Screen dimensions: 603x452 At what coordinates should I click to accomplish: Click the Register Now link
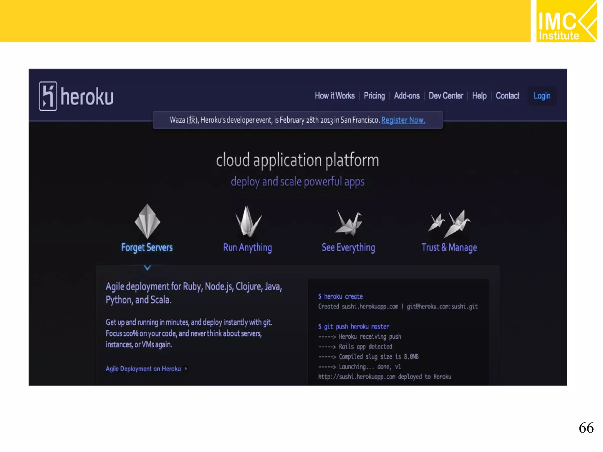(x=403, y=120)
